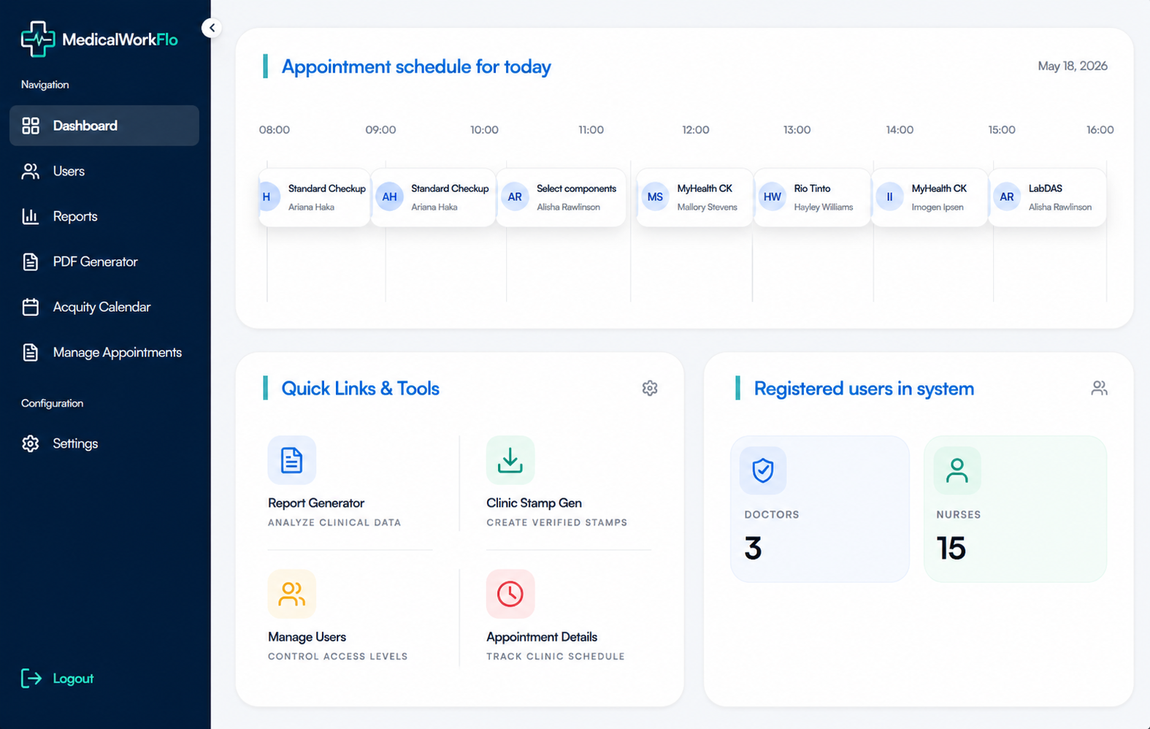
Task: Open the Clinic Stamp Gen link
Action: point(534,503)
